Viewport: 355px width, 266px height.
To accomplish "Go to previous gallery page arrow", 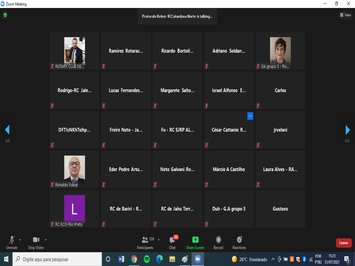I will pyautogui.click(x=7, y=130).
